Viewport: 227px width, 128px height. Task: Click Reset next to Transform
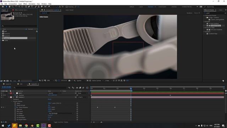(50, 99)
